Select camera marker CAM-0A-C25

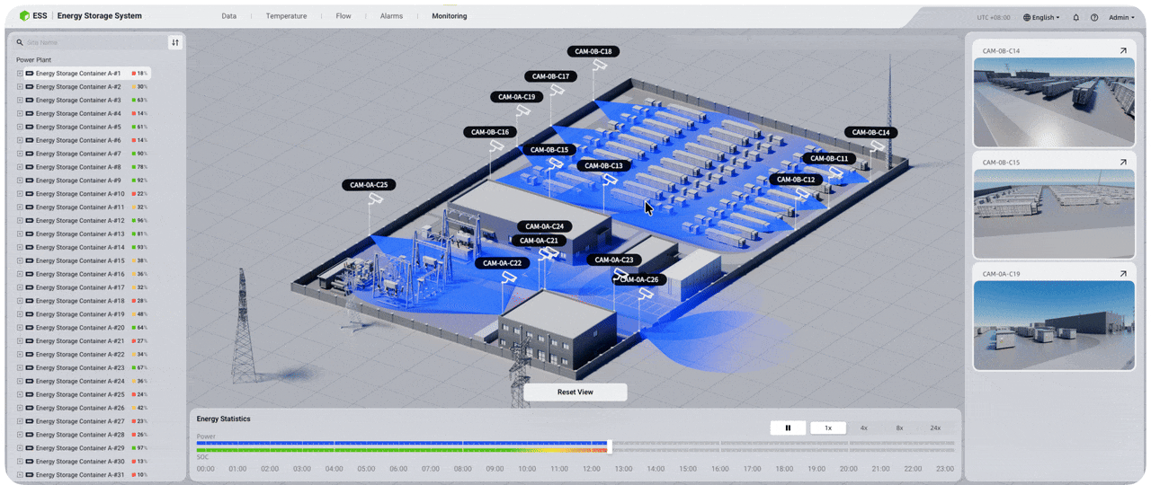click(369, 185)
